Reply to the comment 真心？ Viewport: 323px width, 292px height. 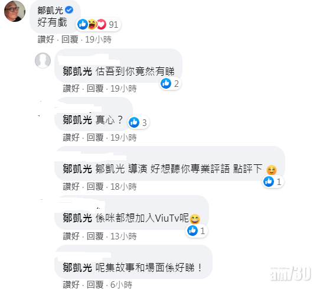(x=95, y=138)
